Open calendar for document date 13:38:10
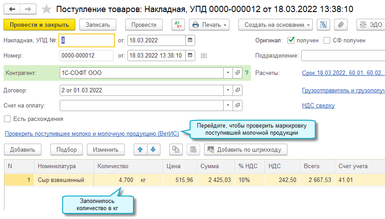The height and width of the screenshot is (219, 385). click(x=190, y=55)
